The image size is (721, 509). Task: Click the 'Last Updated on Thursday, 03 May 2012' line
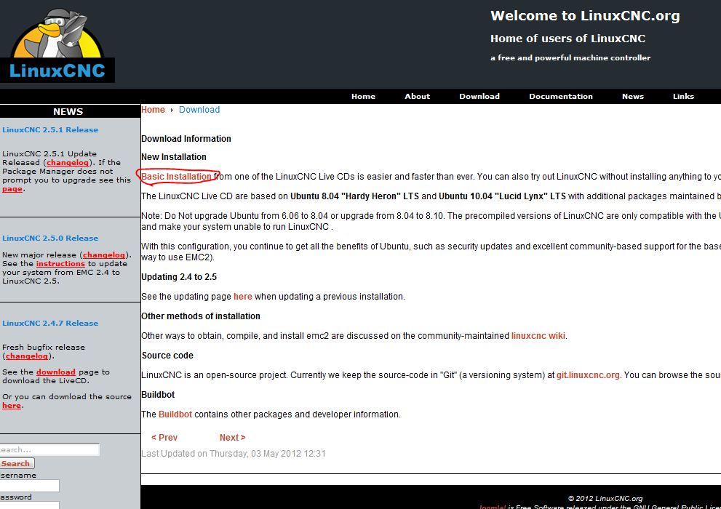[233, 454]
